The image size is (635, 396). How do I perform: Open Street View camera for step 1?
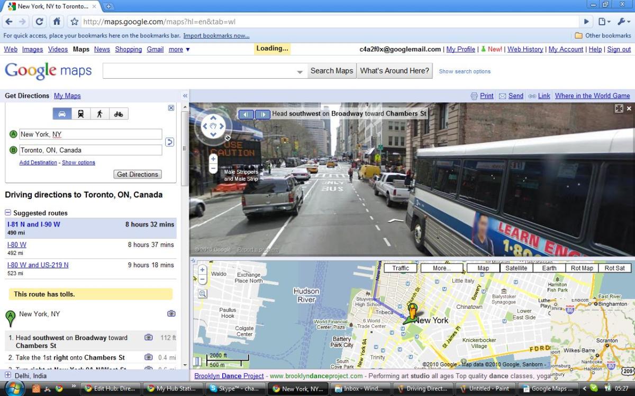coord(149,337)
